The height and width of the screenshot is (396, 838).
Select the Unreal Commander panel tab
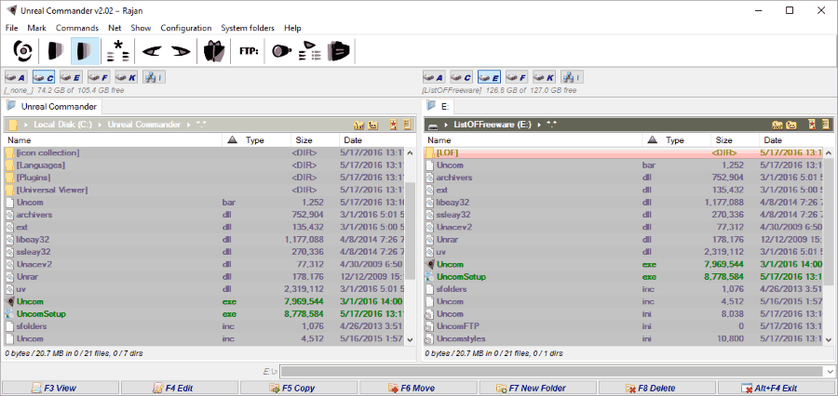tap(53, 106)
